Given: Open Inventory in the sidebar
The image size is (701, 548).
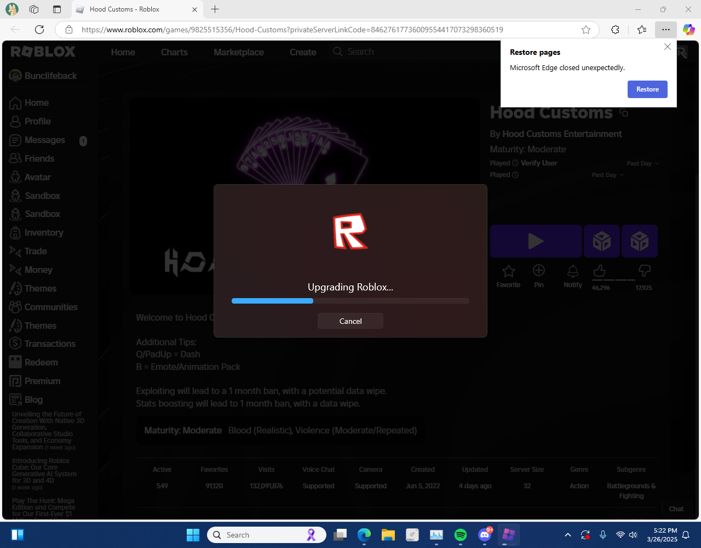Looking at the screenshot, I should (x=36, y=232).
